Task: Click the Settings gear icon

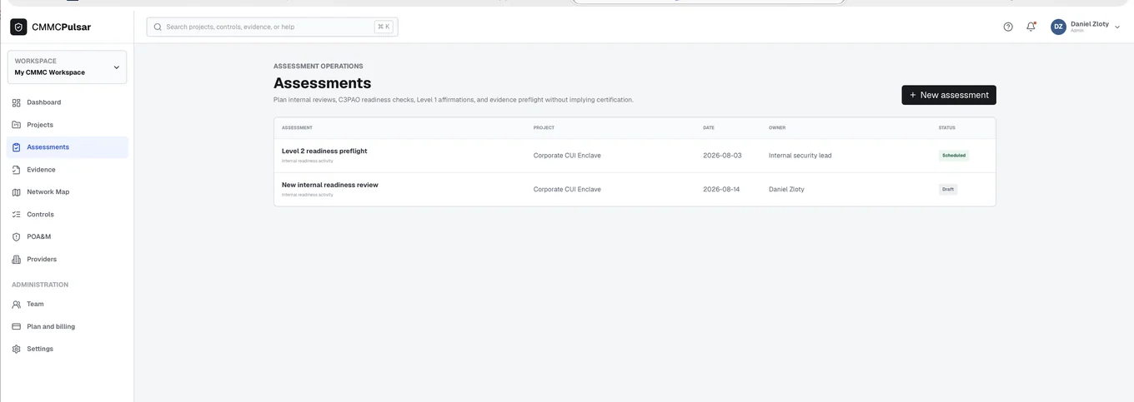Action: (x=16, y=350)
